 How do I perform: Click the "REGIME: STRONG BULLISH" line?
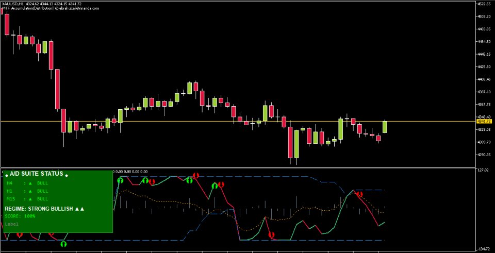pyautogui.click(x=44, y=209)
